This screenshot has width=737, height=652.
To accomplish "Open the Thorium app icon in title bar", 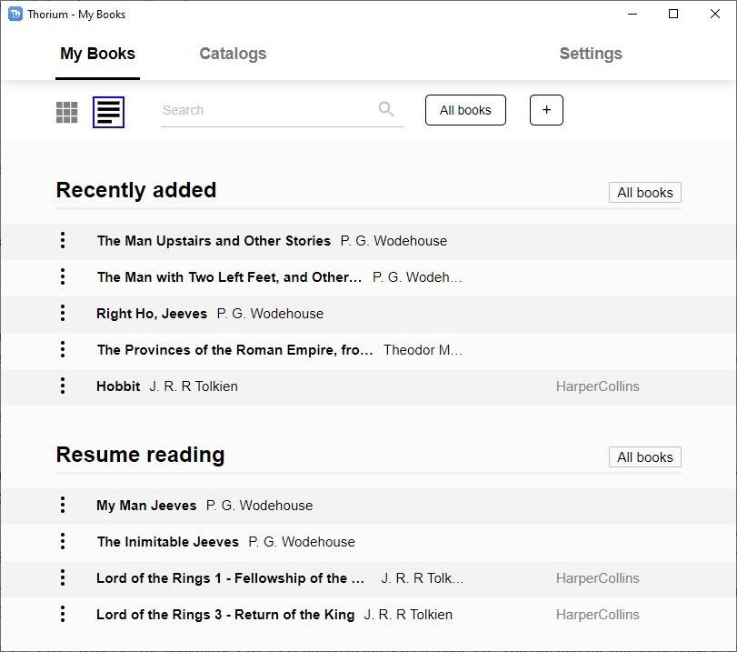I will [15, 15].
